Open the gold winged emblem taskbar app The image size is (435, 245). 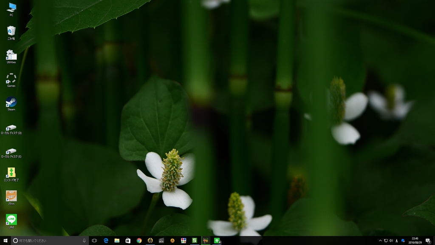tap(150, 241)
